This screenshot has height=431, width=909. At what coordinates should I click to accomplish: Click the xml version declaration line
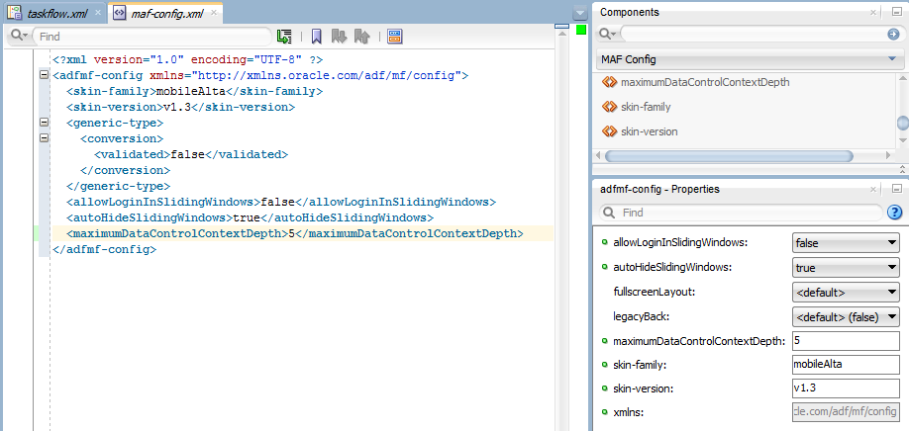click(187, 59)
